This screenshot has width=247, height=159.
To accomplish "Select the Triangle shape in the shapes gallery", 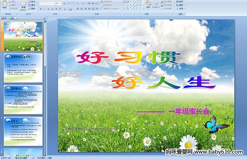I will click(128, 5).
